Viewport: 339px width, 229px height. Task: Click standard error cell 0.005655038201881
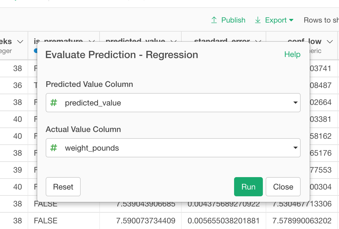(224, 221)
